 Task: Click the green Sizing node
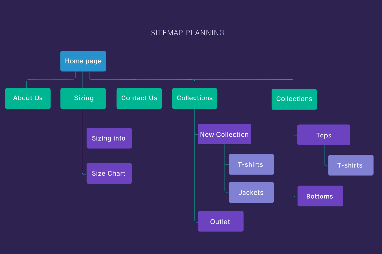[x=83, y=98]
